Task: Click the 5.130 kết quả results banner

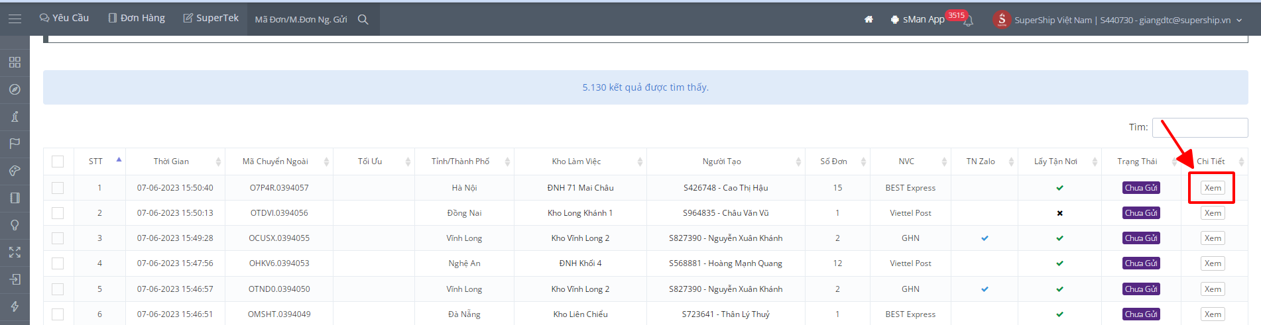Action: click(x=646, y=87)
